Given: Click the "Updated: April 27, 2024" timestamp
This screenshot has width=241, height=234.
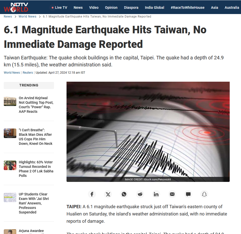Looking at the screenshot, I should (61, 73).
